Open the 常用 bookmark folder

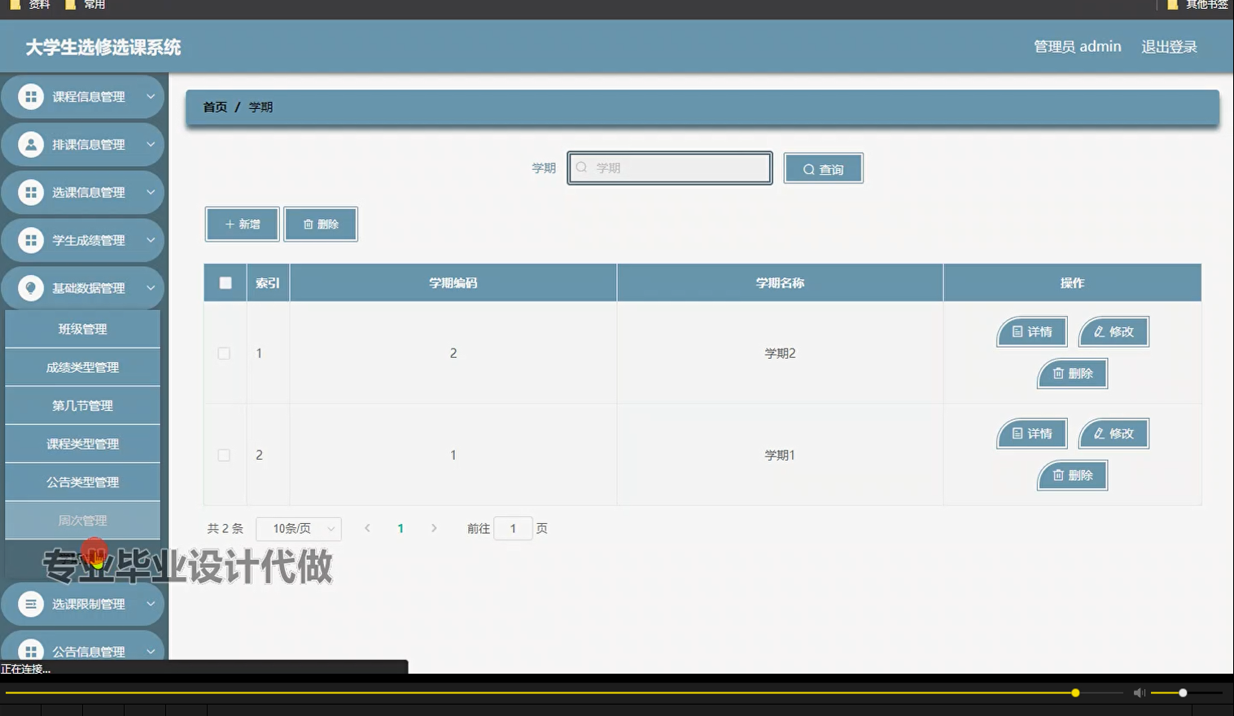pyautogui.click(x=85, y=5)
